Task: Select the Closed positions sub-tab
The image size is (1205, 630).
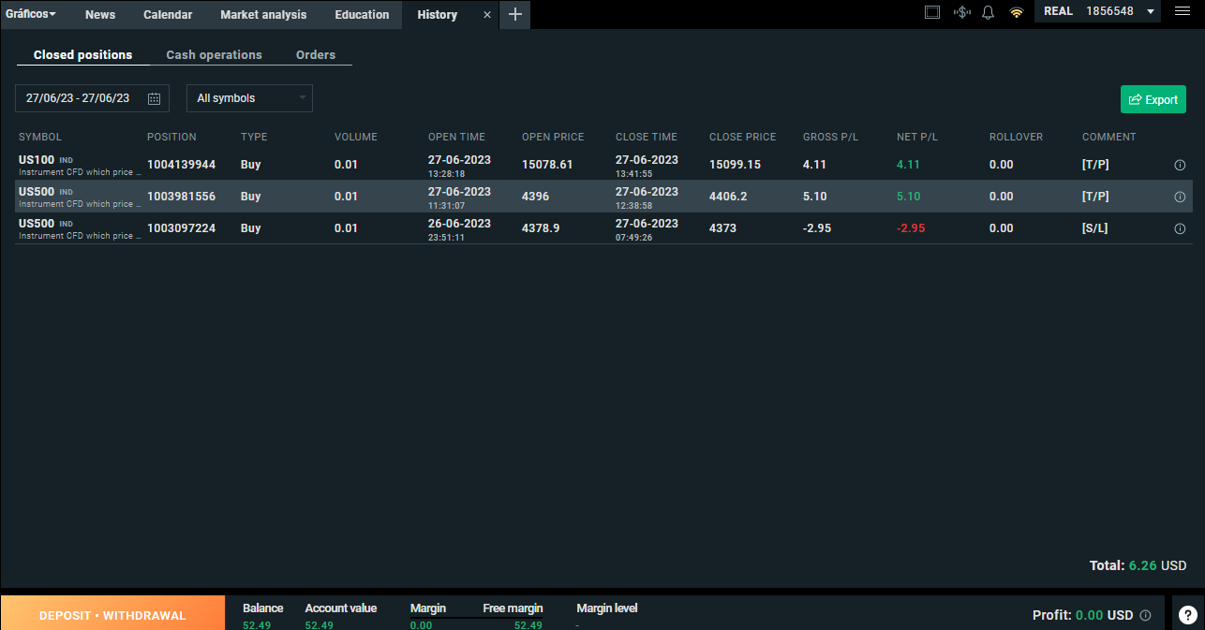Action: pyautogui.click(x=82, y=55)
